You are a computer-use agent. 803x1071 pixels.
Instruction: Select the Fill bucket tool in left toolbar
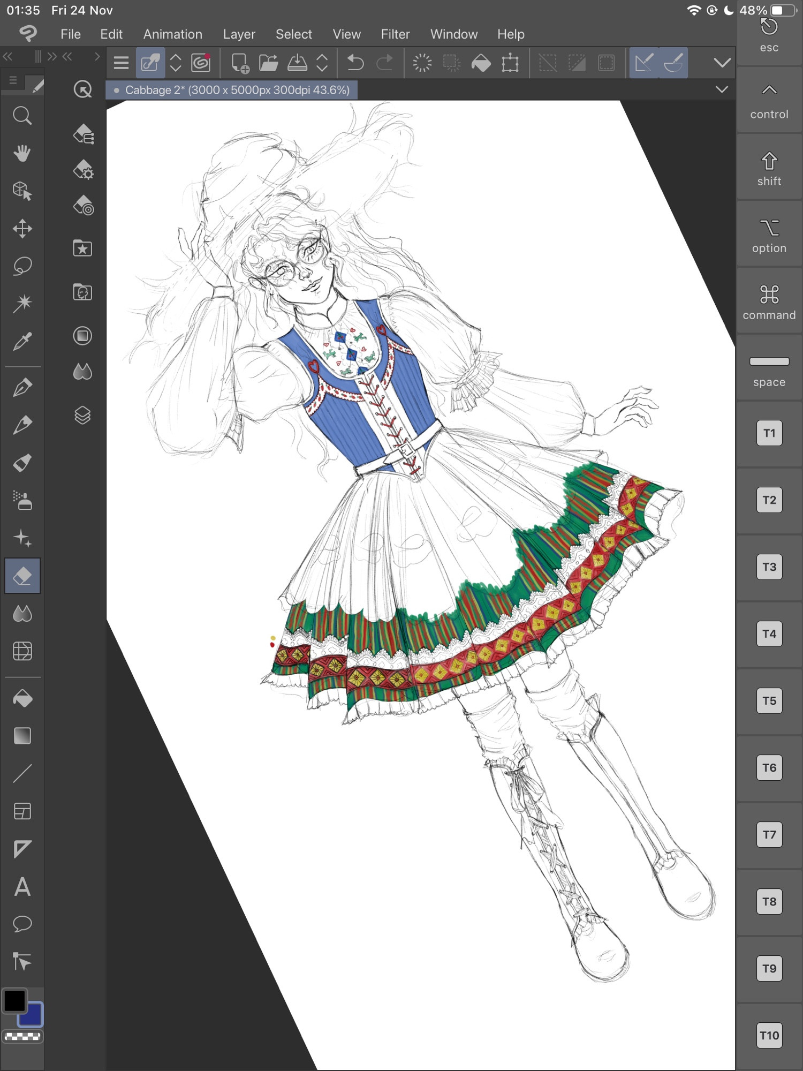point(22,698)
